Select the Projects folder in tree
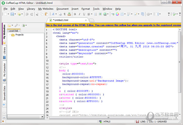The height and width of the screenshot is (125, 183). coord(20,35)
